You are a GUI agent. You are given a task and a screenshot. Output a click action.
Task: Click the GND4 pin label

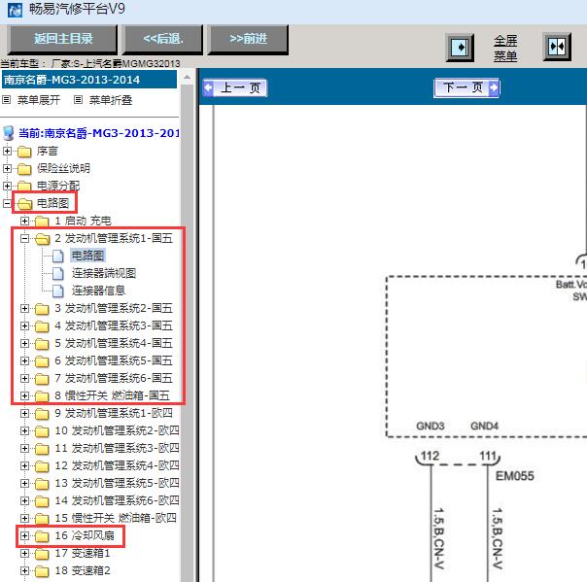[484, 426]
